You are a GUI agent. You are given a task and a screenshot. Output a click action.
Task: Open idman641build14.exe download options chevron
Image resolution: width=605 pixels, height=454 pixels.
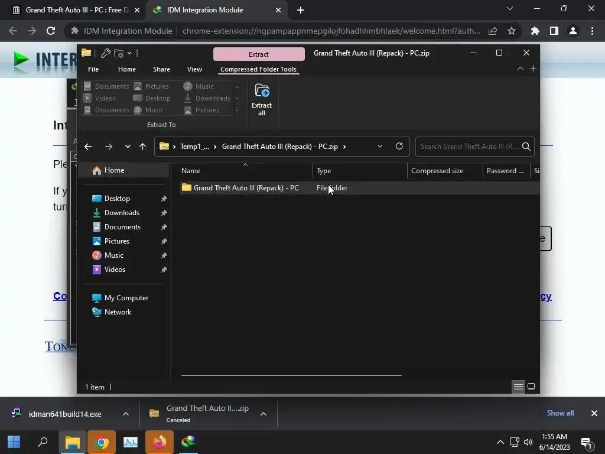pyautogui.click(x=126, y=414)
